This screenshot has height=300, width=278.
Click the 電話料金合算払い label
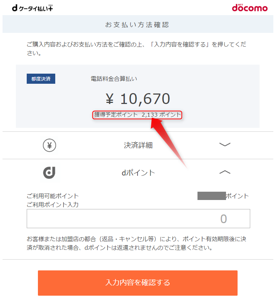(x=114, y=79)
